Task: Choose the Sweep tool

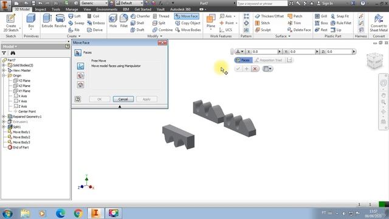Action: point(77,23)
